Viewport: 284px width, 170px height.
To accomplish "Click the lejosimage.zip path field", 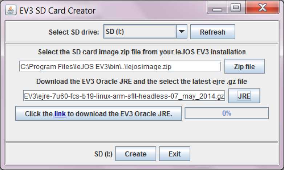I will [120, 66].
